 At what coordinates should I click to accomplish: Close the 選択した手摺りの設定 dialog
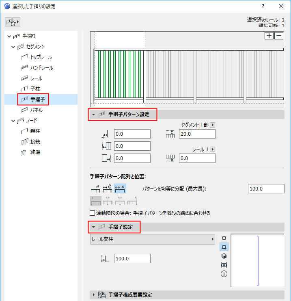click(281, 6)
